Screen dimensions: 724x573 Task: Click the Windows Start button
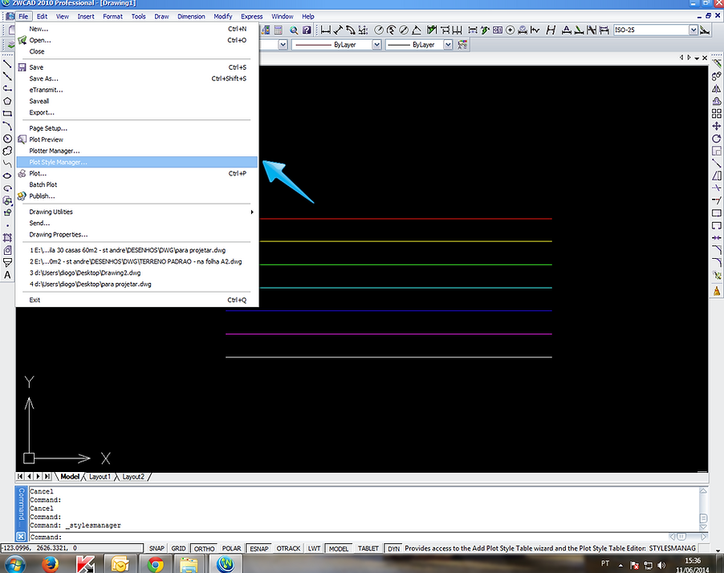[x=14, y=563]
